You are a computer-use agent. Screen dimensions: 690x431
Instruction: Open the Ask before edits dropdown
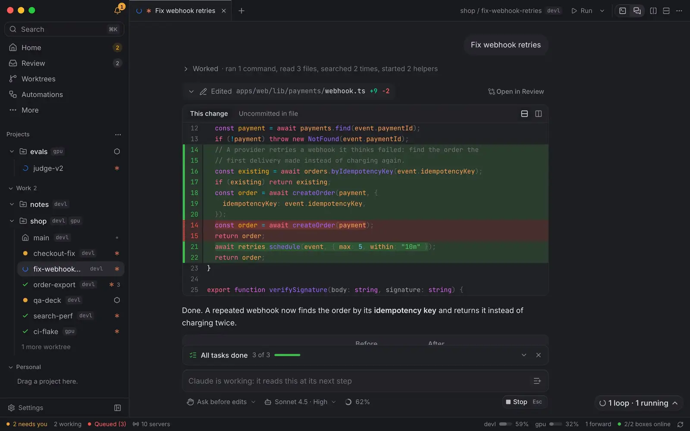(221, 402)
